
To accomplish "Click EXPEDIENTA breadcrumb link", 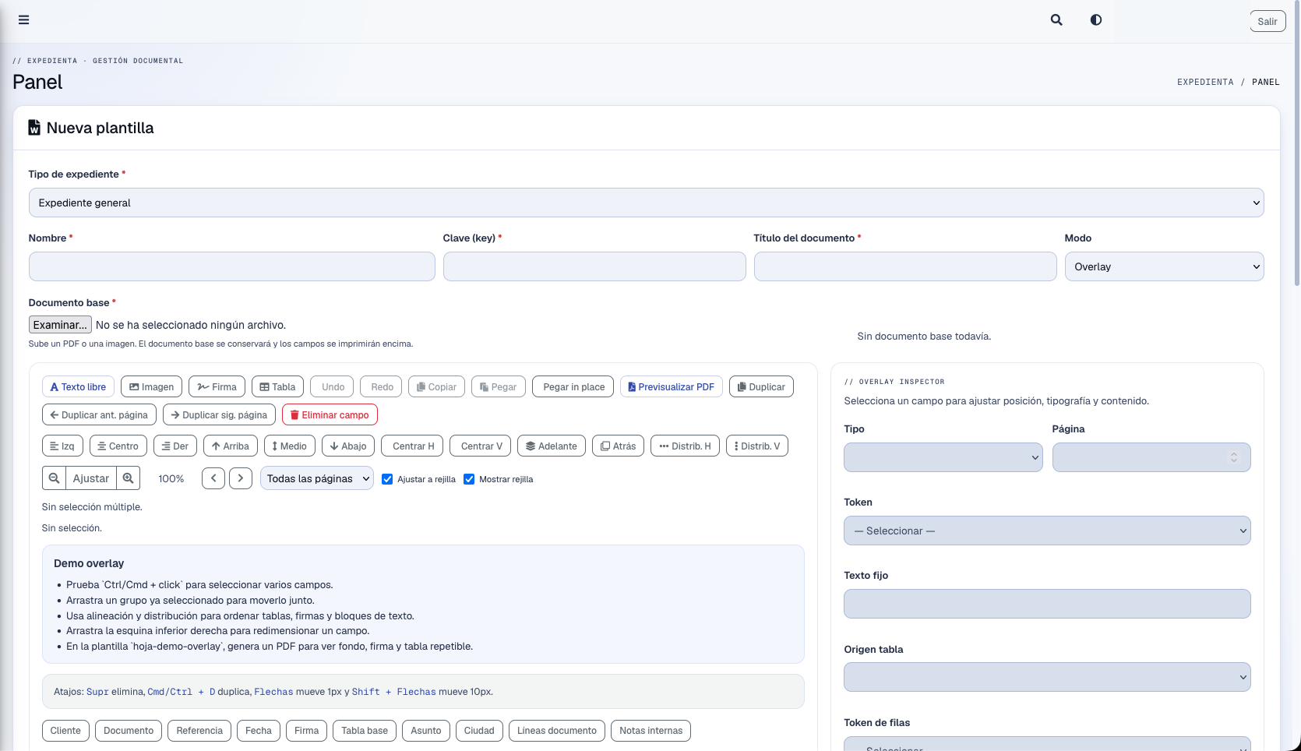I will click(x=1205, y=82).
